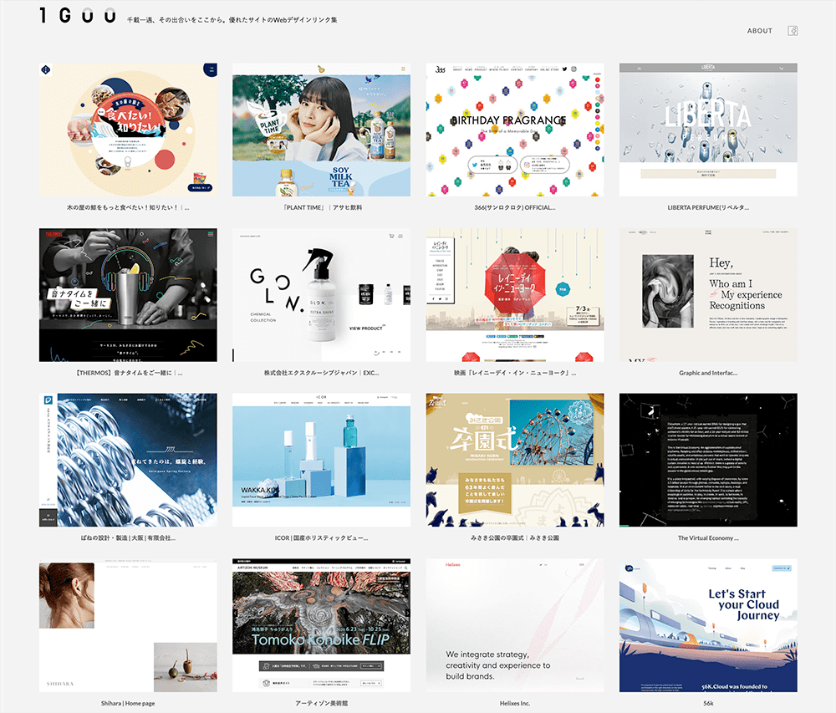836x713 pixels.
Task: Open the Rainy Day in New York thumbnail
Action: click(x=515, y=295)
